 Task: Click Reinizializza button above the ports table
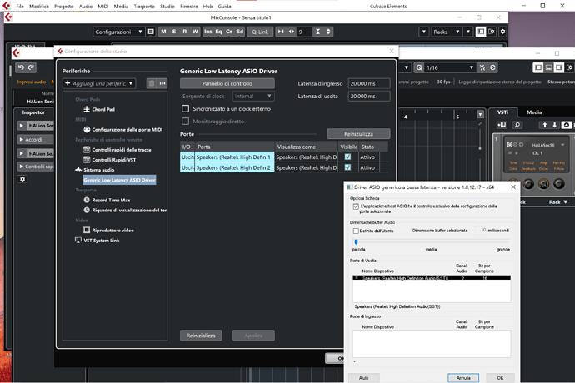pos(358,134)
